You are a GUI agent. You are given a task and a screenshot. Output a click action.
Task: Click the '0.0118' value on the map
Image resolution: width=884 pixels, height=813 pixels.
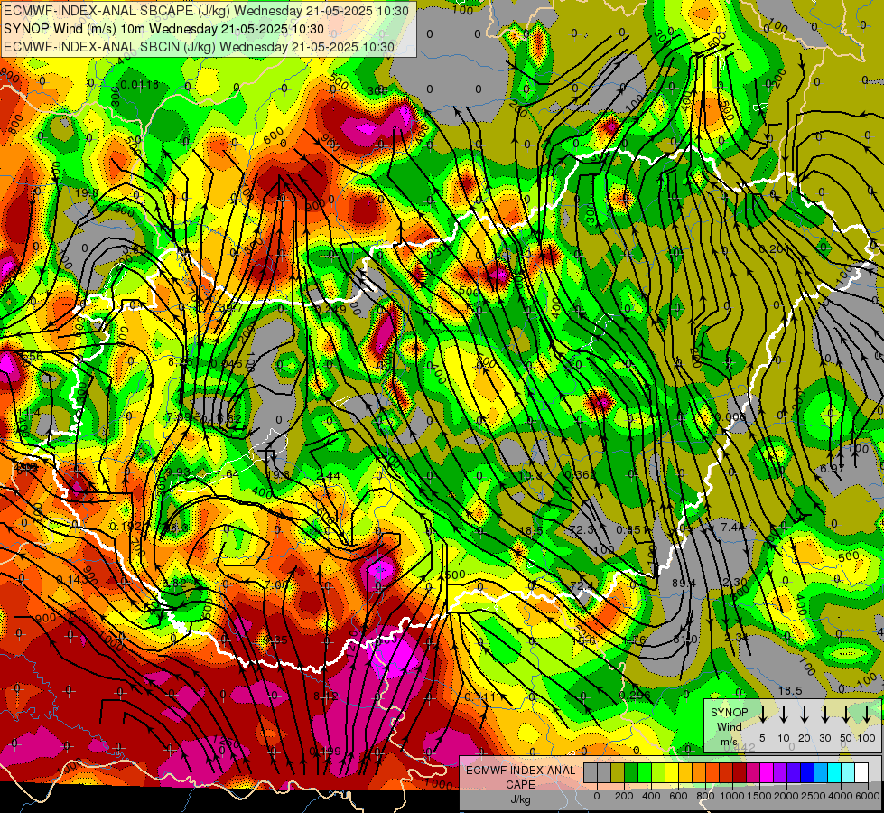139,85
